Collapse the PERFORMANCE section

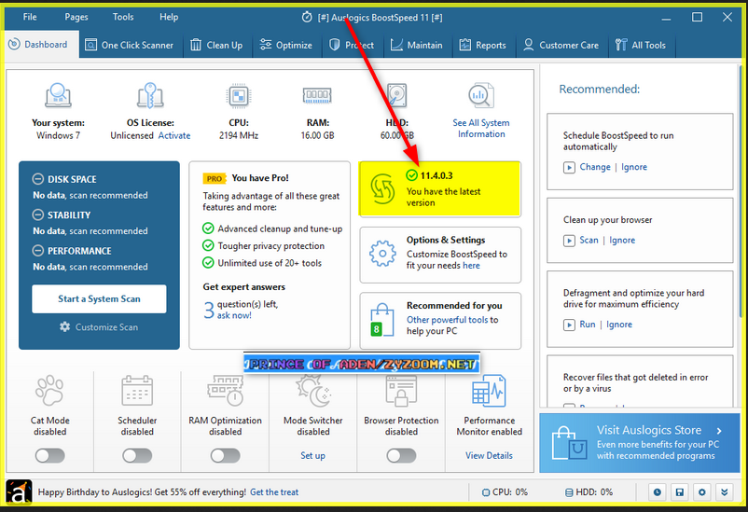coord(37,251)
